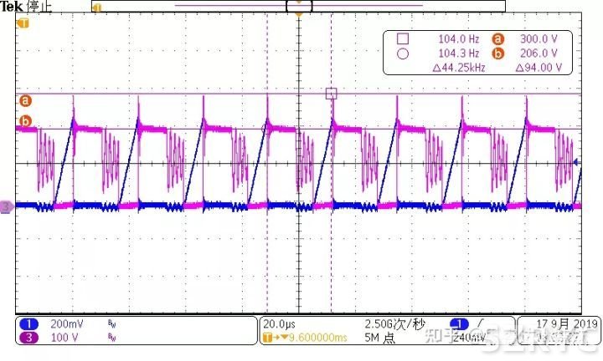Screen dimensions: 603x361
Task: Click the circle cursor symbol in readout box
Action: (x=402, y=53)
